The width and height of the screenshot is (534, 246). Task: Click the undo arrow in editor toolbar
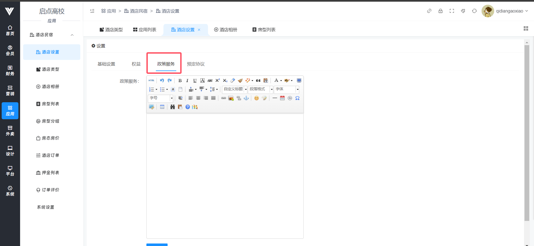[x=162, y=81]
